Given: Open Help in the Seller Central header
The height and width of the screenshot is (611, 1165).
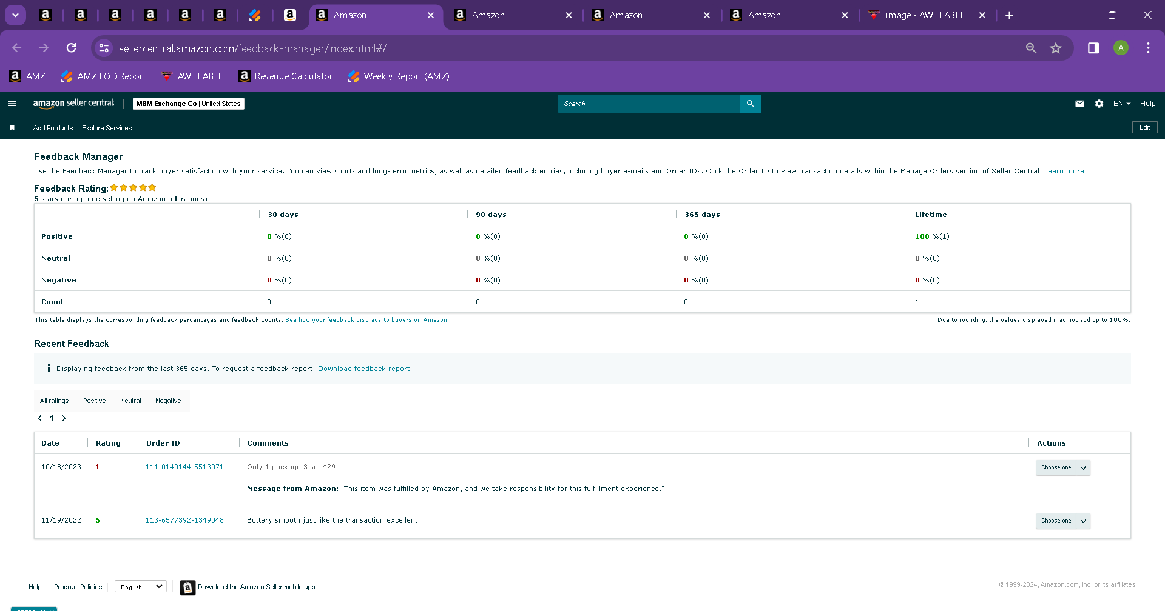Looking at the screenshot, I should click(1147, 104).
